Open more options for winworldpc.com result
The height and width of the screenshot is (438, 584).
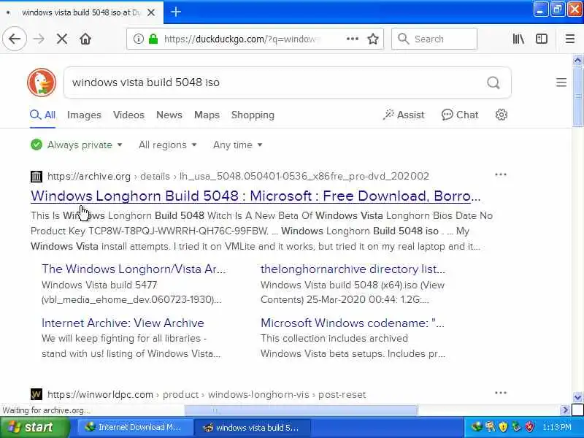501,393
